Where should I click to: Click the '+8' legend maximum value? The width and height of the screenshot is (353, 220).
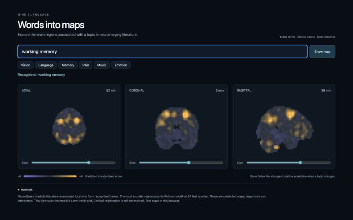81,176
